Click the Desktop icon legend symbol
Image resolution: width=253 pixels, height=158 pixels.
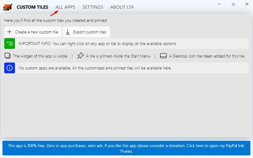(x=163, y=56)
